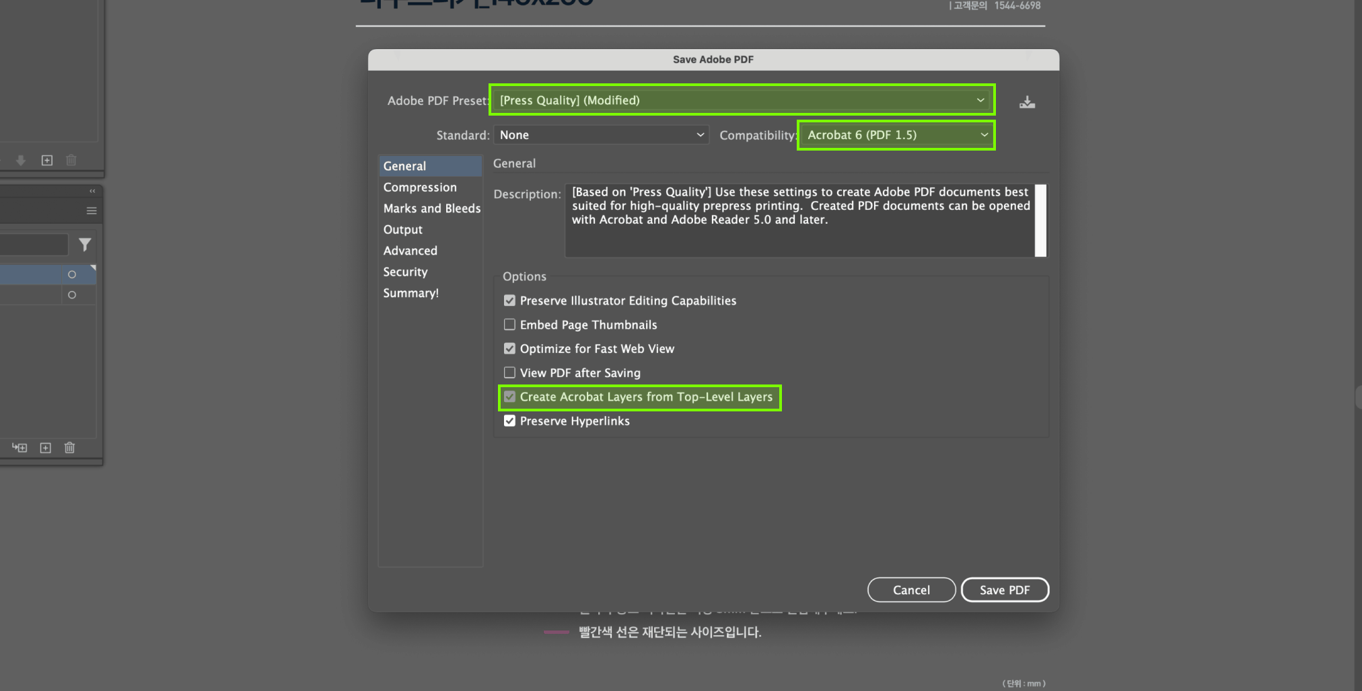Screen dimensions: 1362x691
Task: Click the save preset download icon
Action: point(1027,102)
